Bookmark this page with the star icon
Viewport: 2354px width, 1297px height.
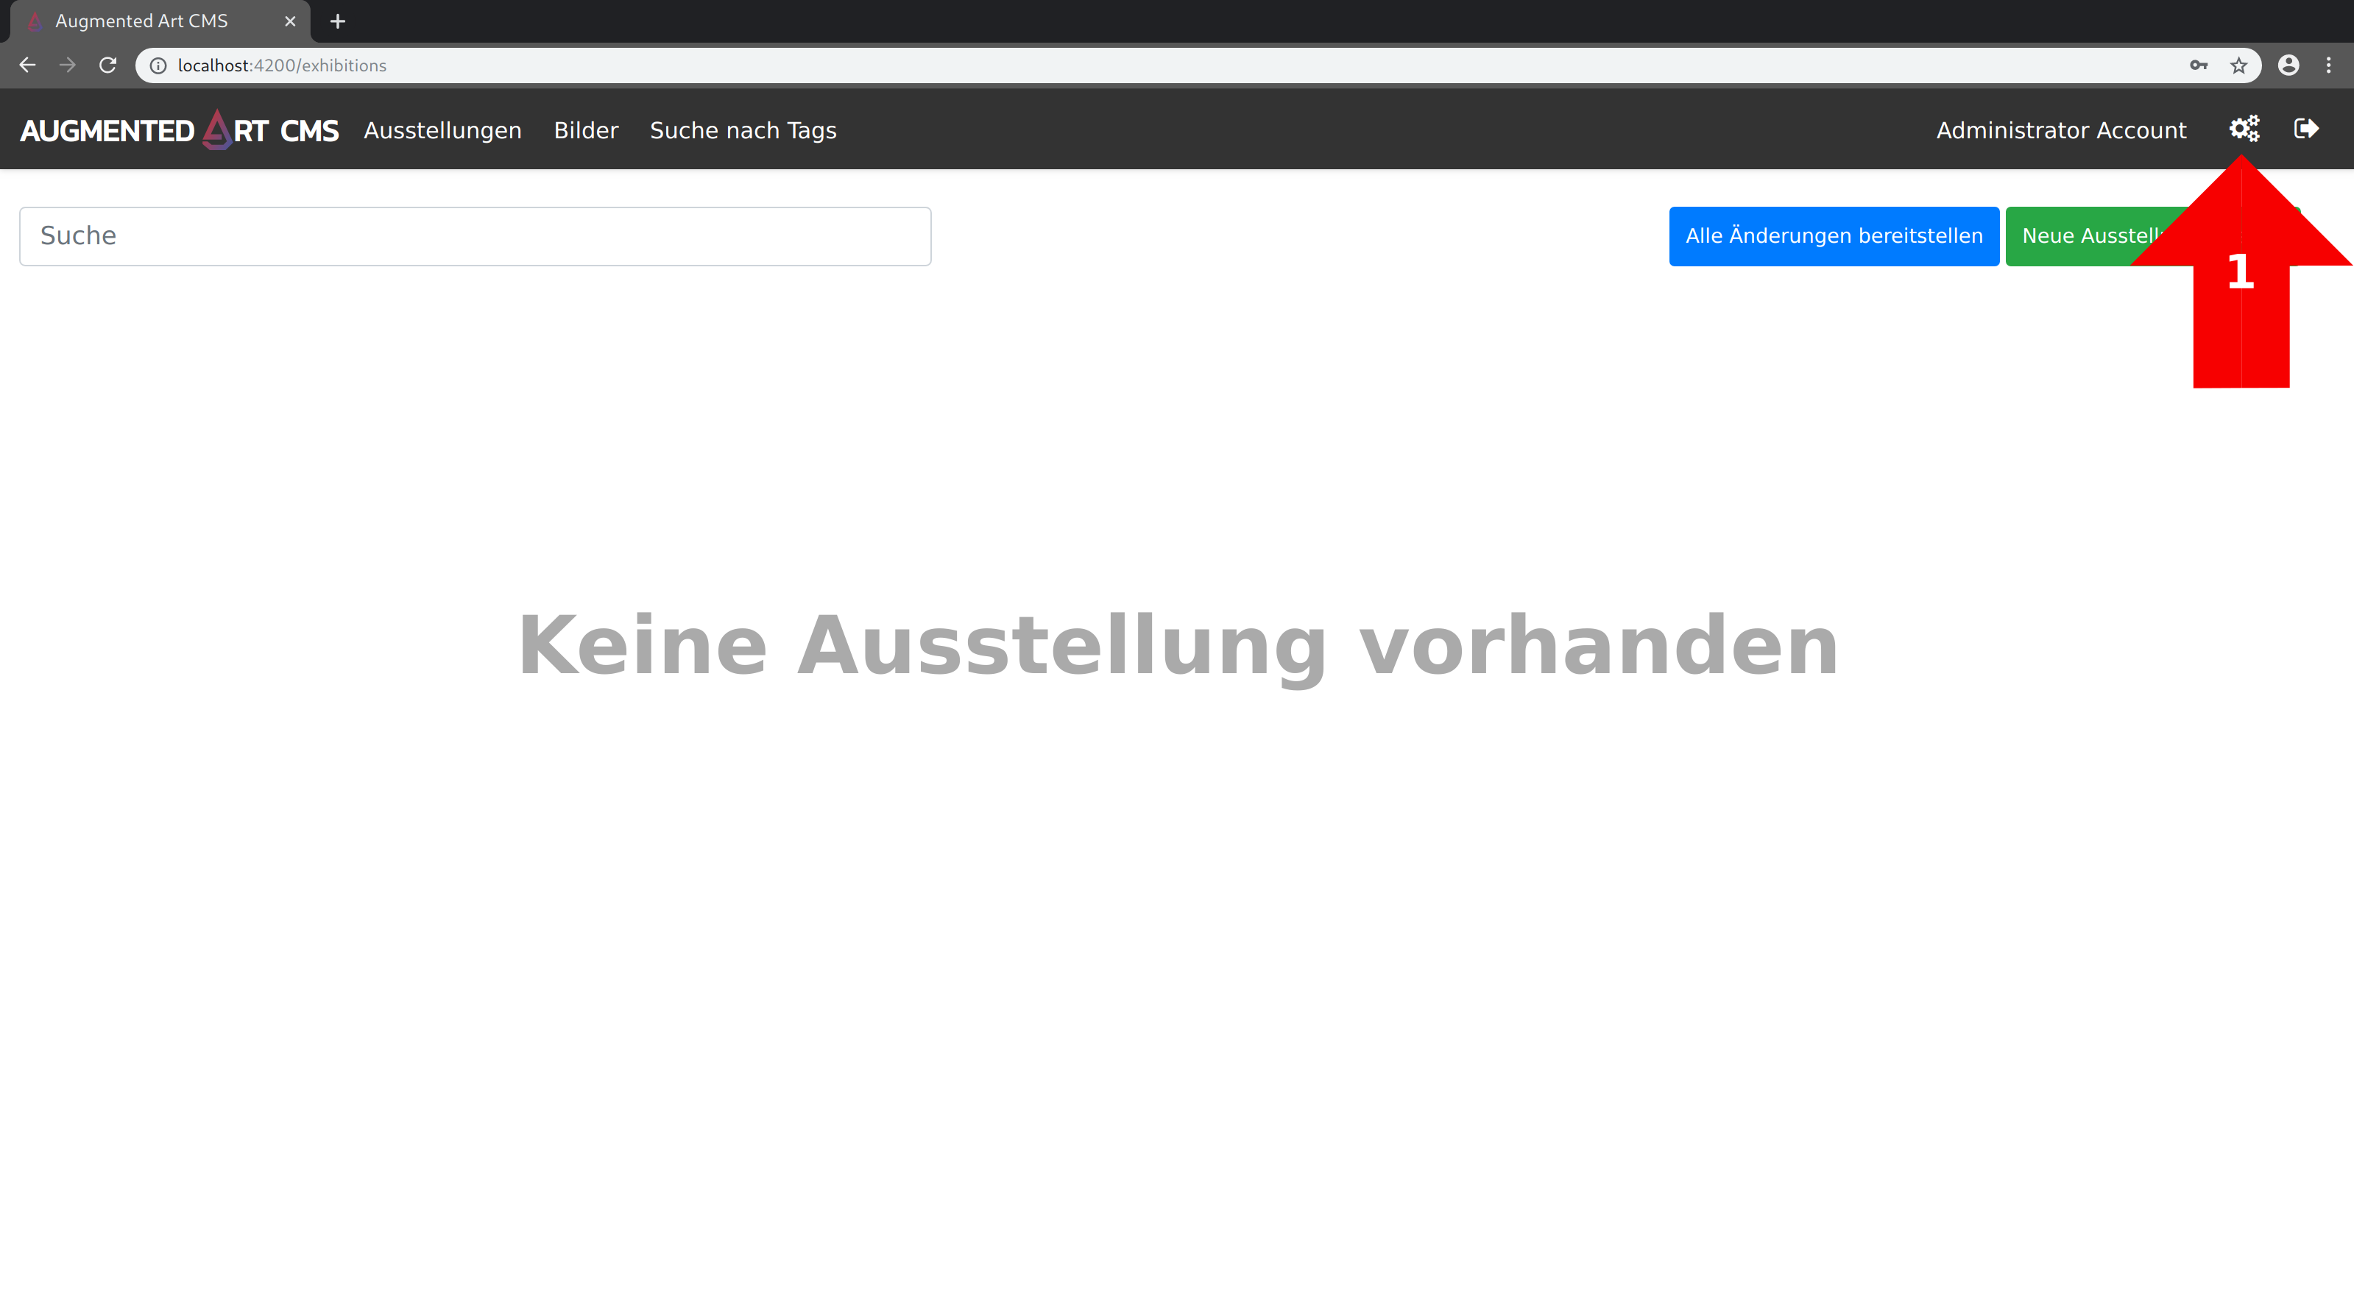(2238, 65)
